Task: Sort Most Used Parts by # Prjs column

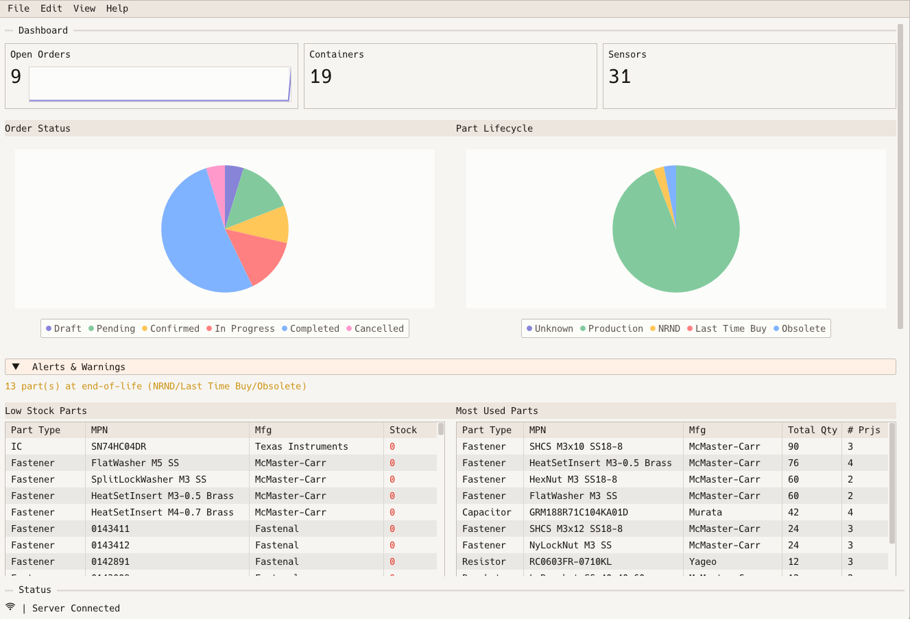Action: tap(864, 430)
